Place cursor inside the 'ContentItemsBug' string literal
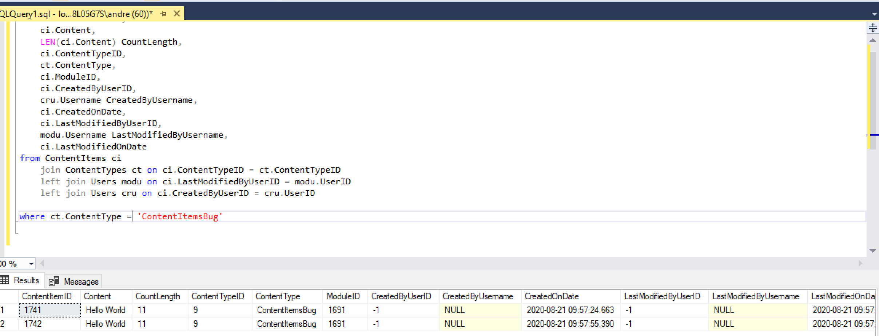Image resolution: width=879 pixels, height=336 pixels. [x=180, y=216]
